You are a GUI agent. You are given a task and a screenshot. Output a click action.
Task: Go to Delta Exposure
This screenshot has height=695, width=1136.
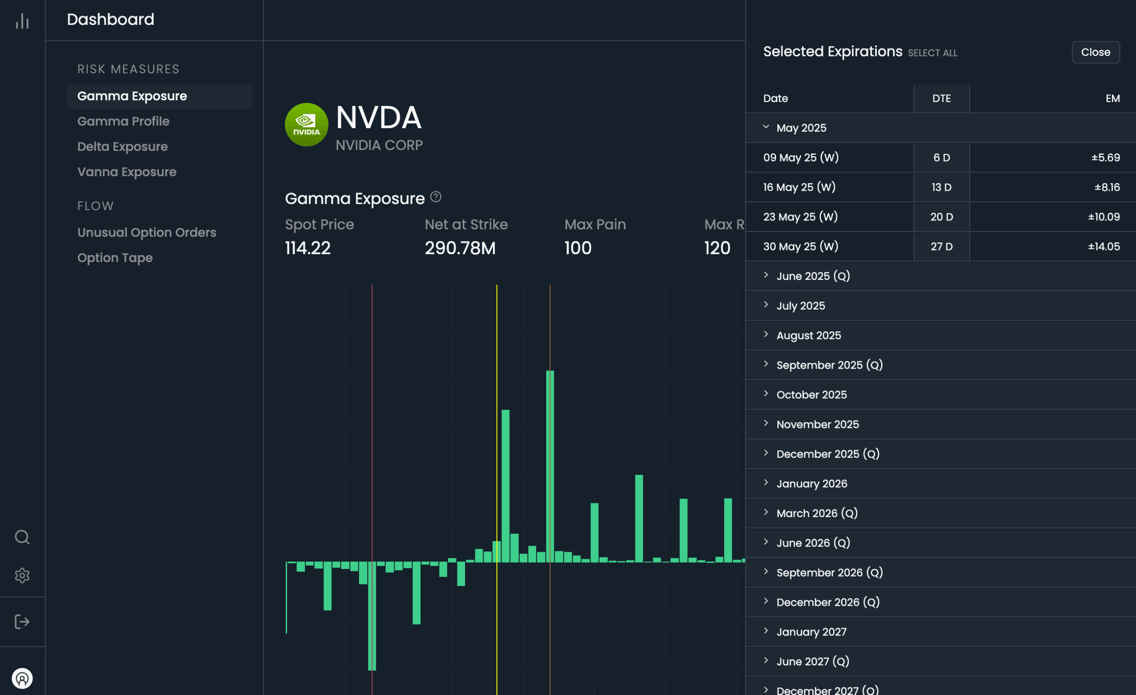click(x=122, y=146)
